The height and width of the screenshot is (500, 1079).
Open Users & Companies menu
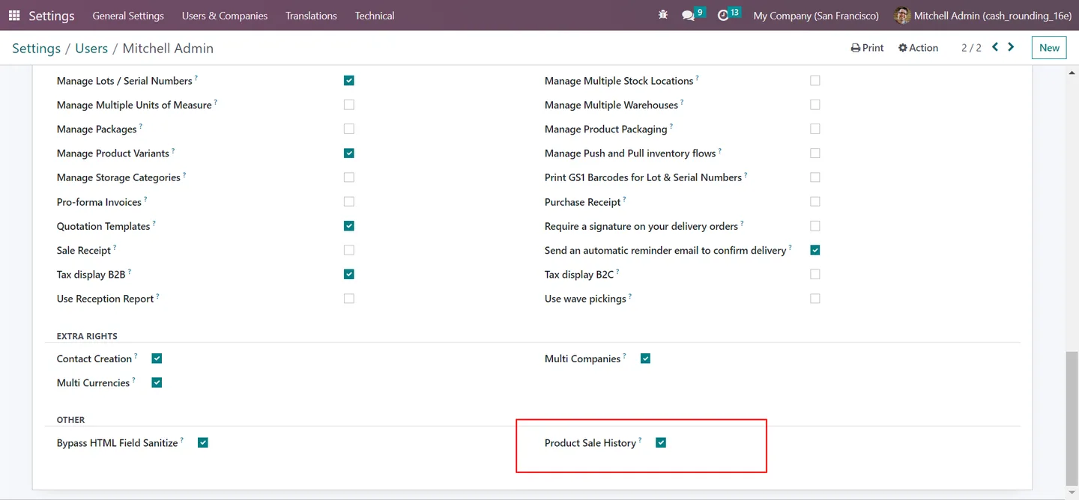[225, 15]
